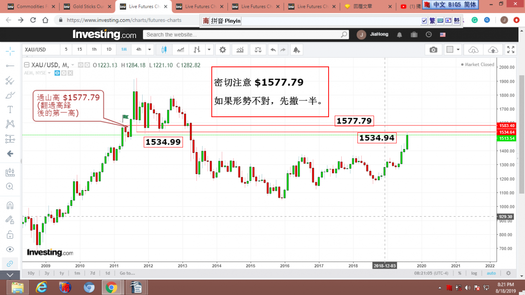Activate the zoom in magnifier tool
This screenshot has width=525, height=295.
10,187
